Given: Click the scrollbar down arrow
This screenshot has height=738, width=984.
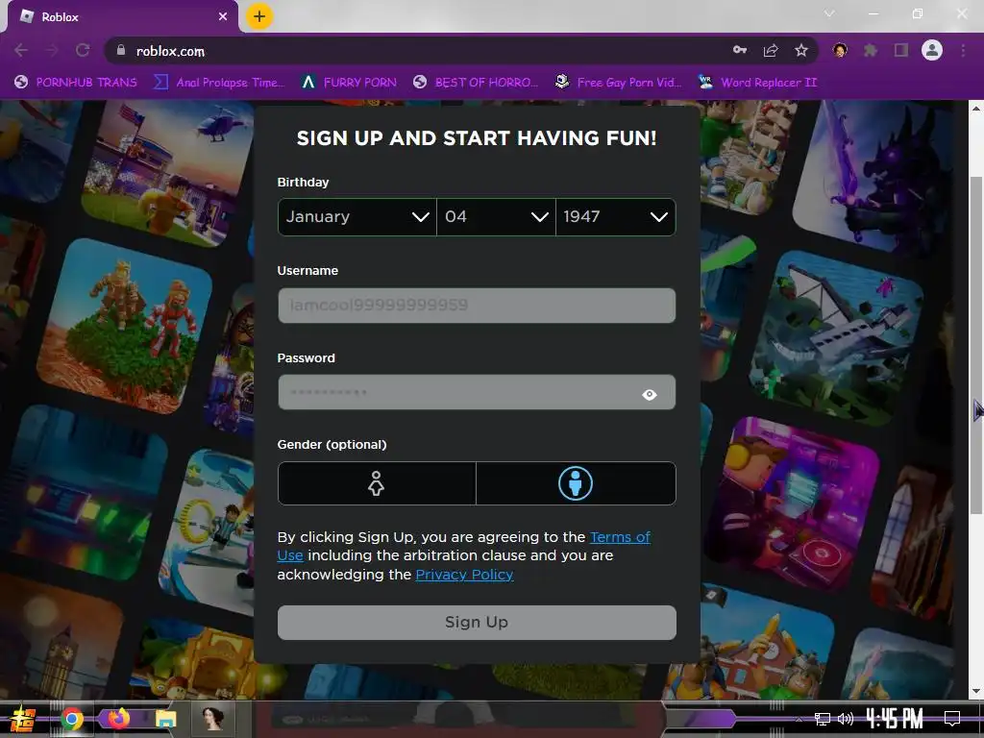Looking at the screenshot, I should coord(976,691).
